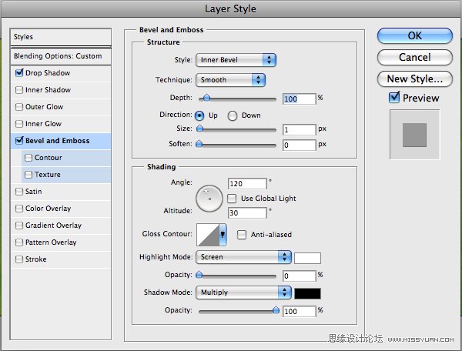Open Highlight Mode dropdown showing Screen

pyautogui.click(x=244, y=257)
